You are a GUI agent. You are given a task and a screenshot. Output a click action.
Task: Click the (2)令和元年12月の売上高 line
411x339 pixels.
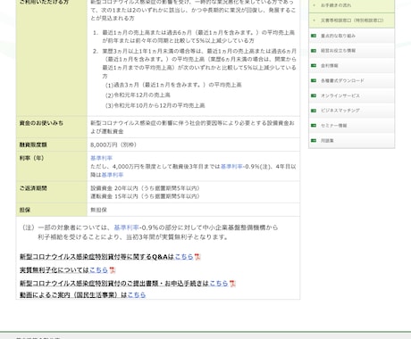click(x=138, y=95)
